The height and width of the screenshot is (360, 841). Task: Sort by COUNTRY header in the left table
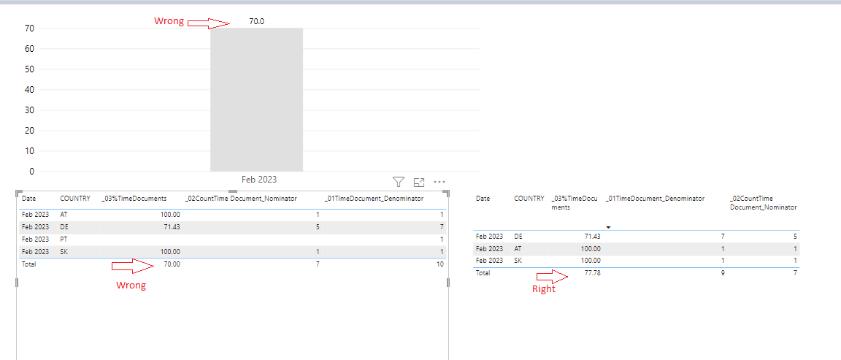(75, 199)
